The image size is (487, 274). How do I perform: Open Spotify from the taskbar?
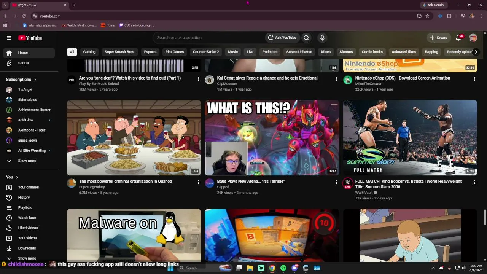(x=283, y=268)
